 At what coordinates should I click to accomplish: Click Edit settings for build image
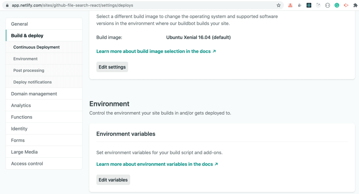(x=112, y=67)
